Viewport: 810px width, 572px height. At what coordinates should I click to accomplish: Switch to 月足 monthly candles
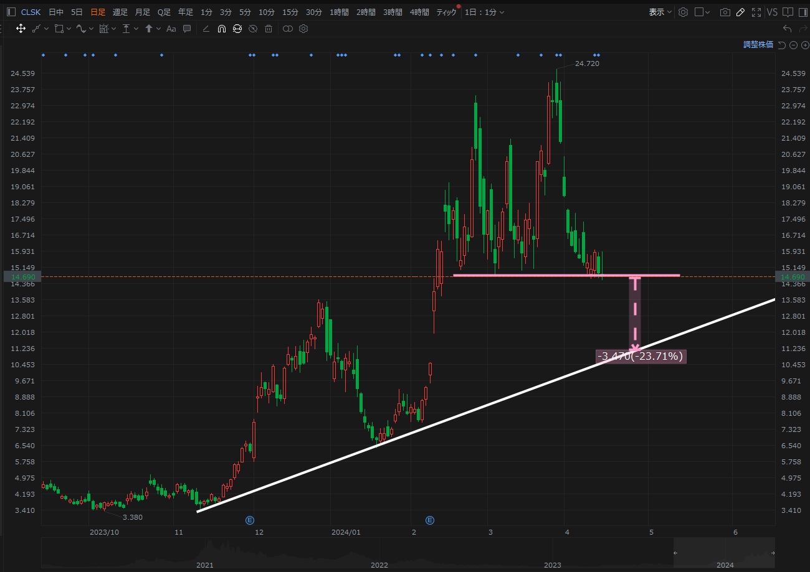click(x=143, y=12)
